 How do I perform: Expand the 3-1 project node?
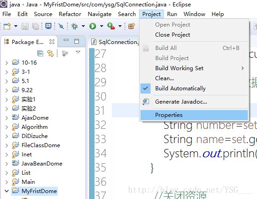coord(6,72)
